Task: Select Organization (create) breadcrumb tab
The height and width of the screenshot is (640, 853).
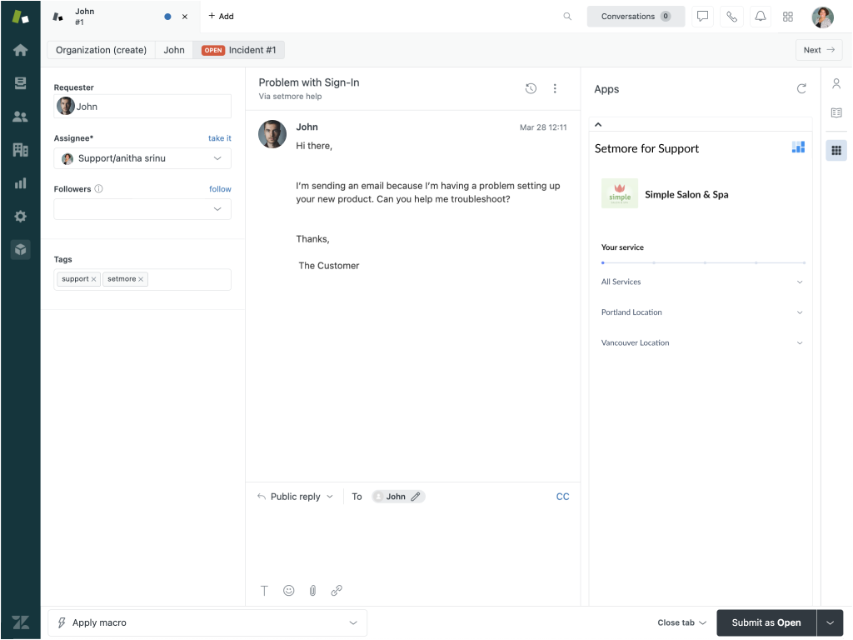Action: (101, 50)
